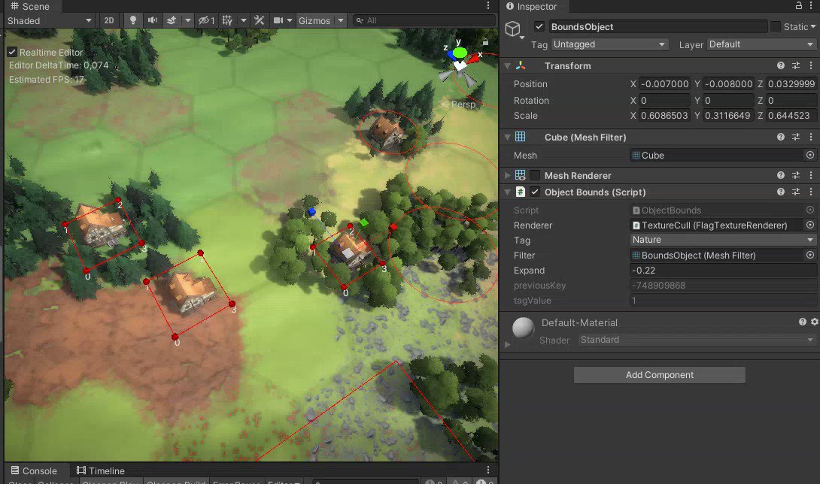Open Default-Material help icon
The image size is (820, 484).
tap(803, 322)
